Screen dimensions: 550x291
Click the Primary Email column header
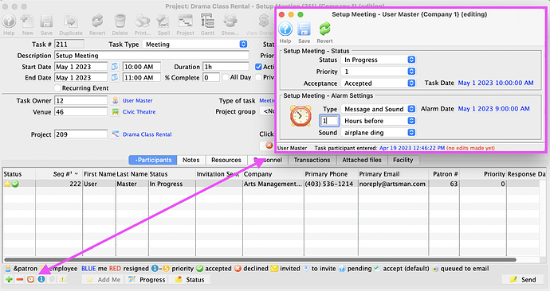393,174
